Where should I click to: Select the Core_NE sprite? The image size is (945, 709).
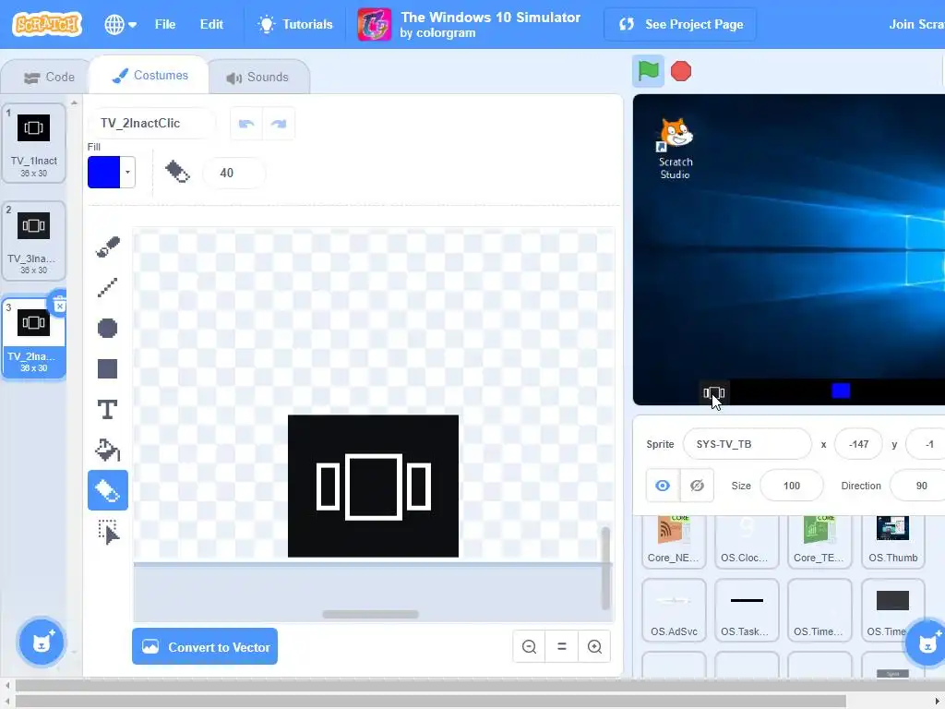(673, 541)
